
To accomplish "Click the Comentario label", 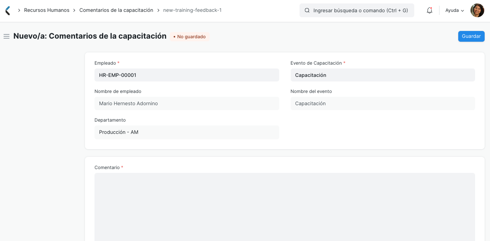I will [107, 168].
